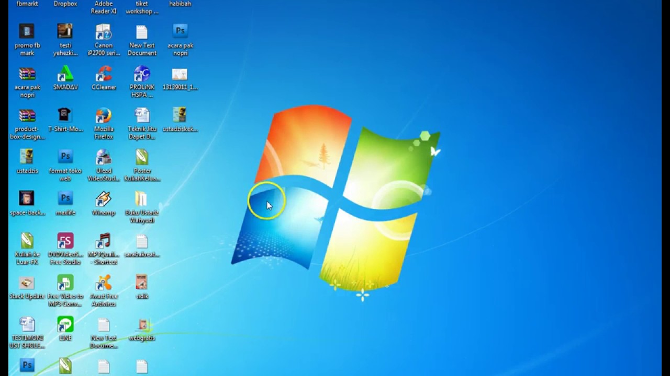
Task: Open the ustadzis image file
Action: tap(27, 157)
